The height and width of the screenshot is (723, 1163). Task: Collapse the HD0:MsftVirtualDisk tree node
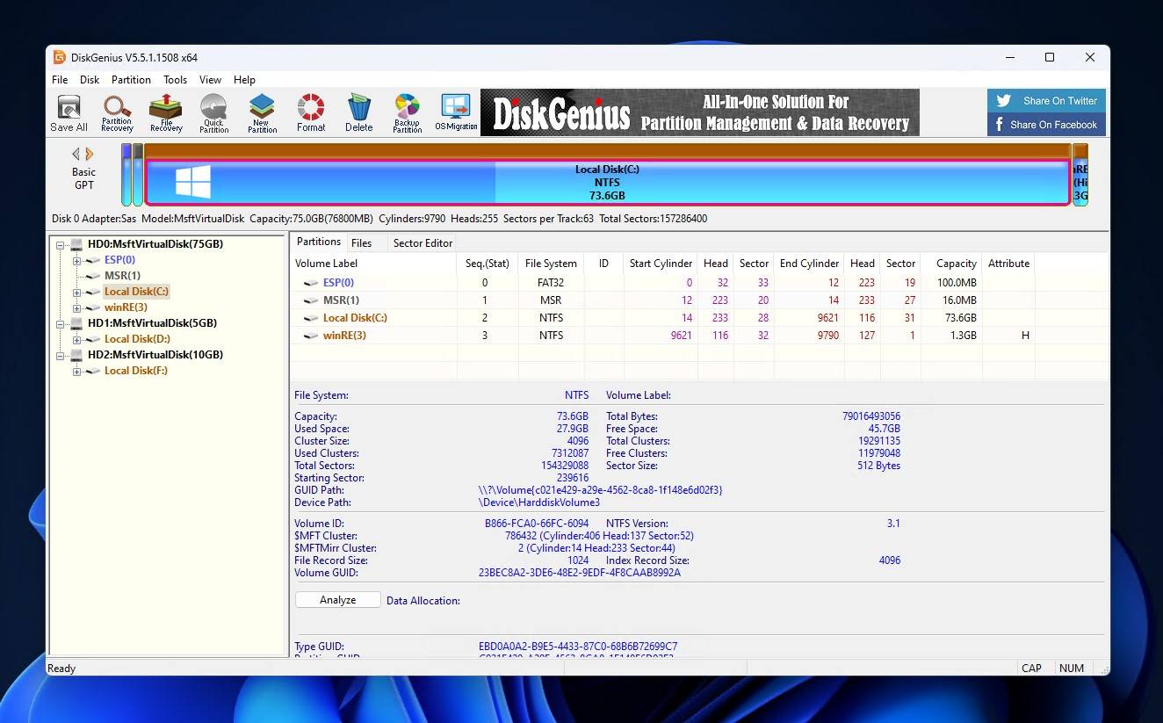(x=61, y=244)
